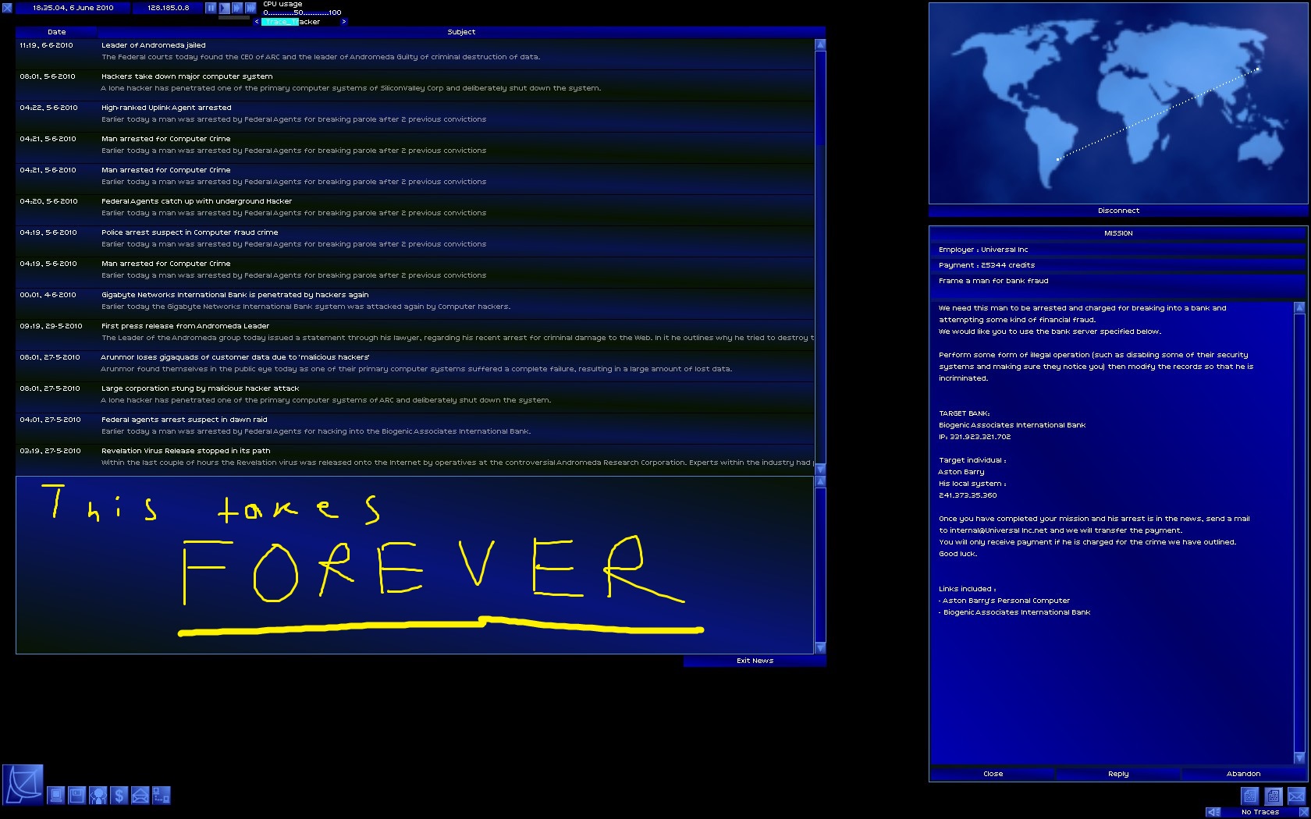Click the MISSION panel title bar
The height and width of the screenshot is (819, 1311).
click(1118, 233)
